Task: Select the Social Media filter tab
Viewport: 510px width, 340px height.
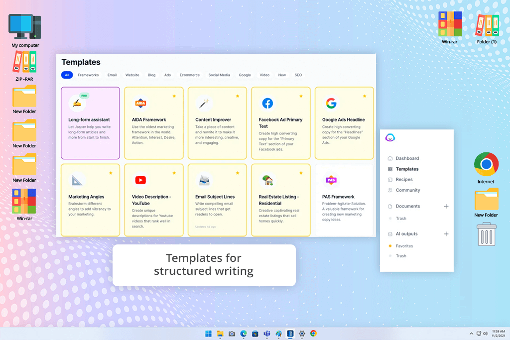Action: pyautogui.click(x=219, y=75)
